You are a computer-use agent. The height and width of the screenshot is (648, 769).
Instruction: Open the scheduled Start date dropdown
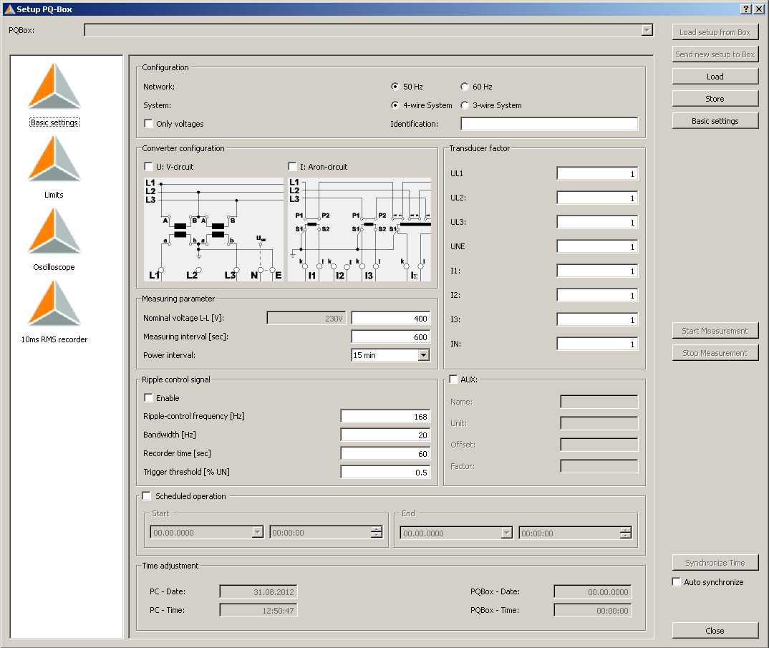click(x=258, y=532)
